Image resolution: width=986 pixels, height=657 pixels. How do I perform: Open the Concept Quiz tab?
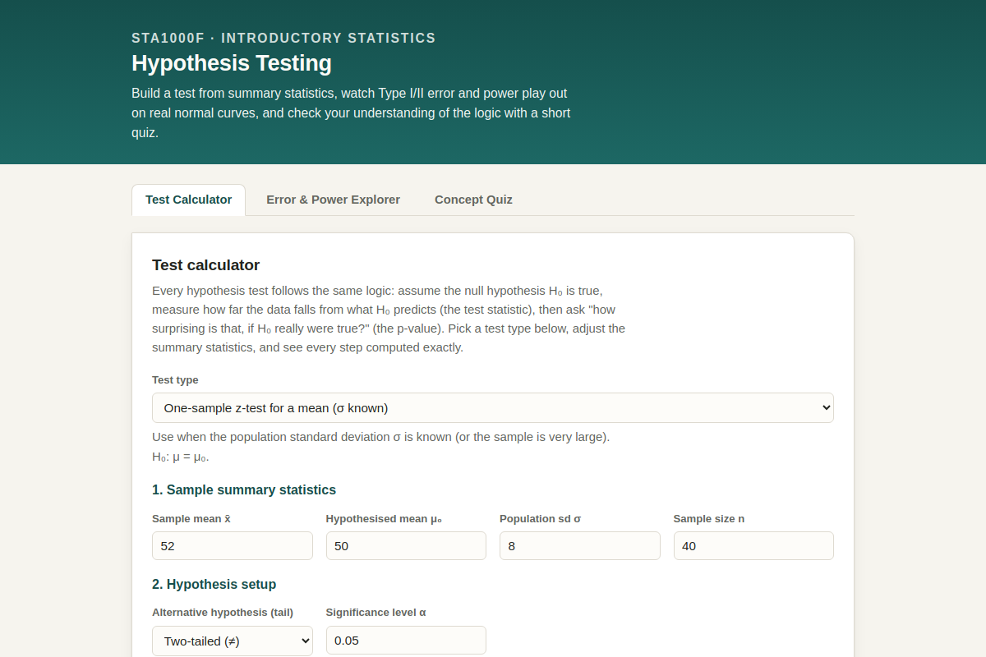tap(473, 200)
